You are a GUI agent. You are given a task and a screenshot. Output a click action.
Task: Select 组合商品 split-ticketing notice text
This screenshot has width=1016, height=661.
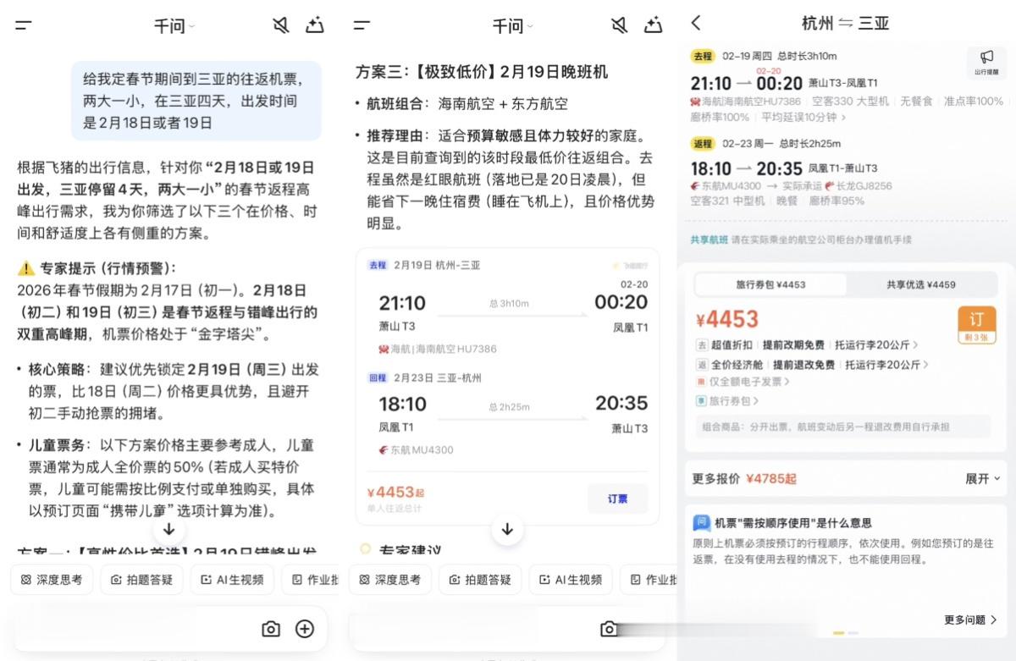pos(826,427)
